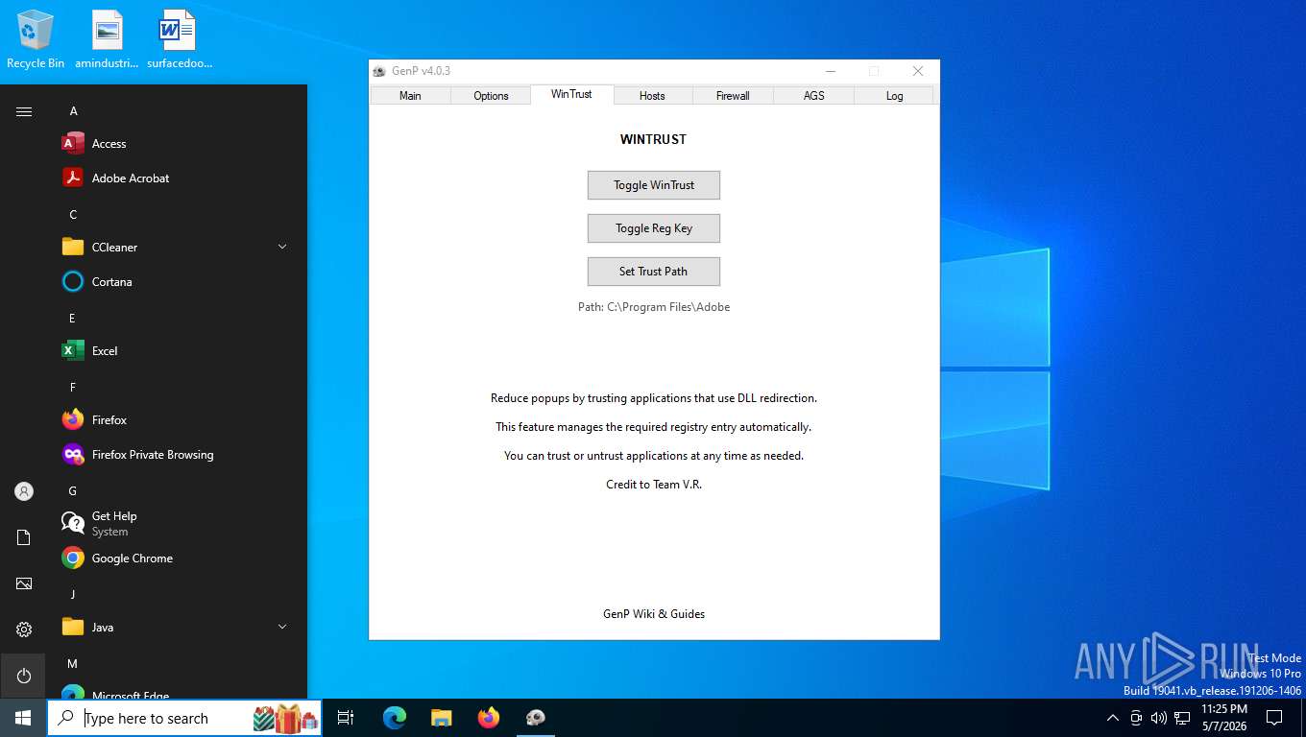Click the Set Trust Path button

point(654,272)
